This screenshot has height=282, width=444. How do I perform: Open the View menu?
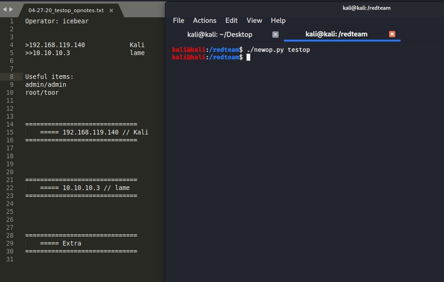[x=254, y=21]
